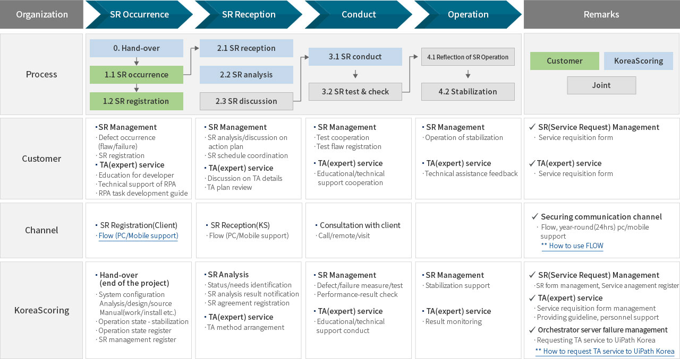Viewport: 680px width, 359px height.
Task: Open the How to use FLOW link
Action: [572, 246]
